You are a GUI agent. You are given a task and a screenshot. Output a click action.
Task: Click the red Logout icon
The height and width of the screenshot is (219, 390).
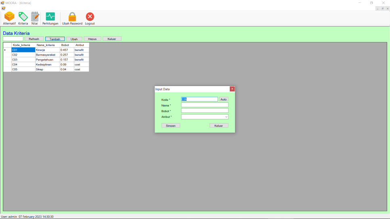(90, 17)
